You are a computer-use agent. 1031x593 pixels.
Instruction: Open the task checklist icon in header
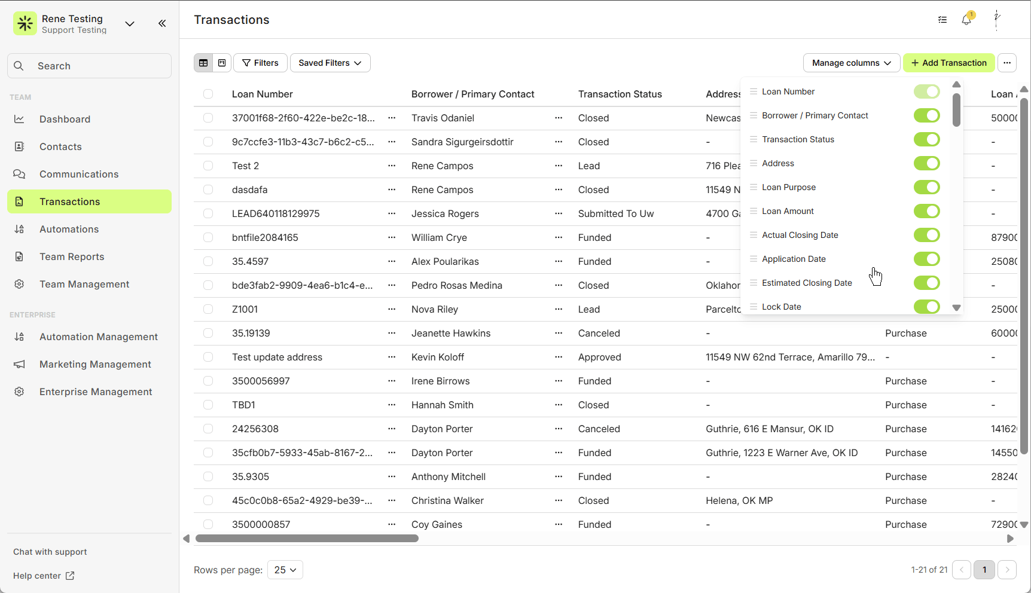coord(942,20)
